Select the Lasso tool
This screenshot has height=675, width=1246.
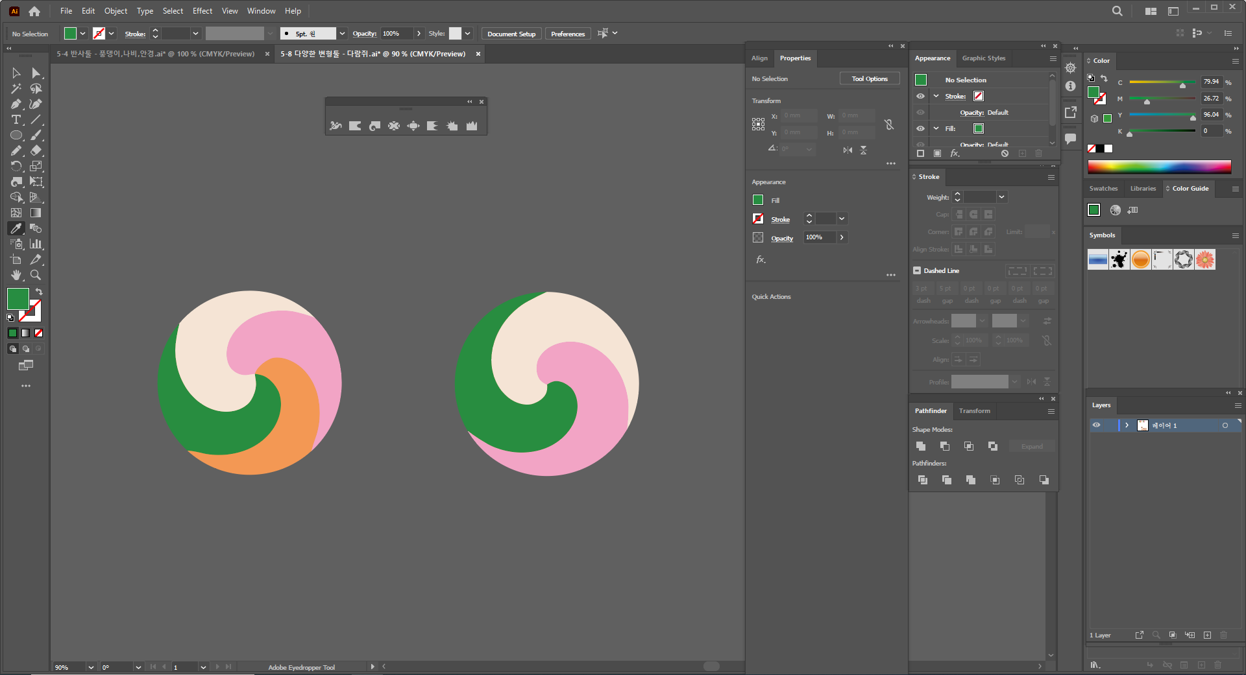point(36,89)
